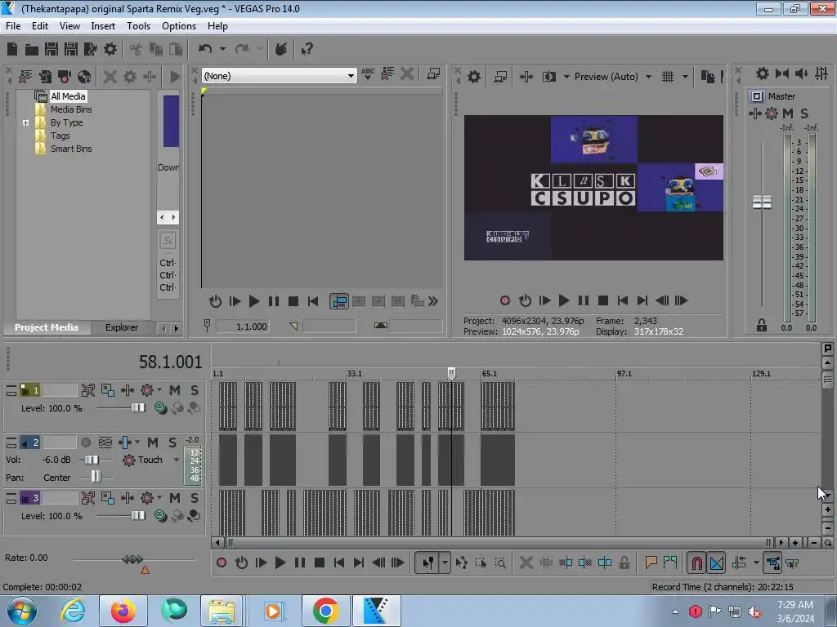
Task: Solo audio track 2
Action: click(x=172, y=442)
